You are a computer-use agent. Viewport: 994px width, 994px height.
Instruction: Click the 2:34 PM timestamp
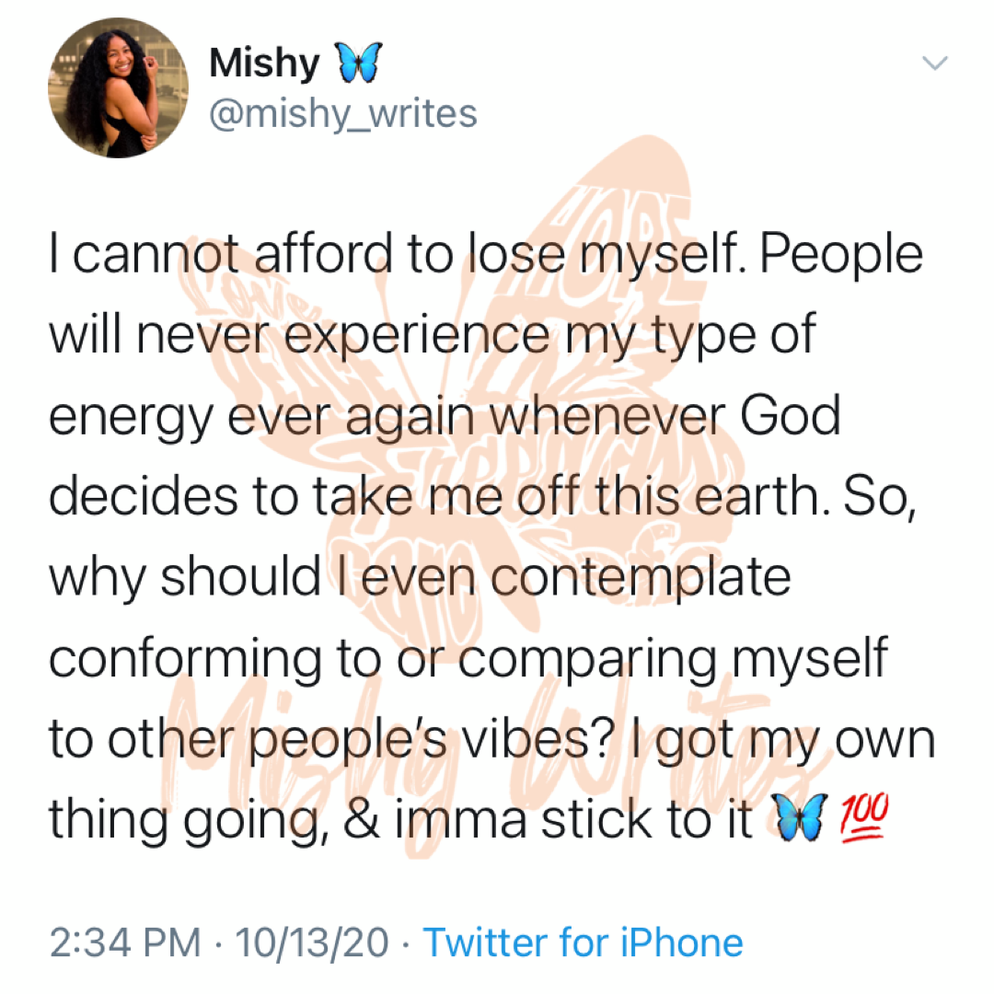124,942
